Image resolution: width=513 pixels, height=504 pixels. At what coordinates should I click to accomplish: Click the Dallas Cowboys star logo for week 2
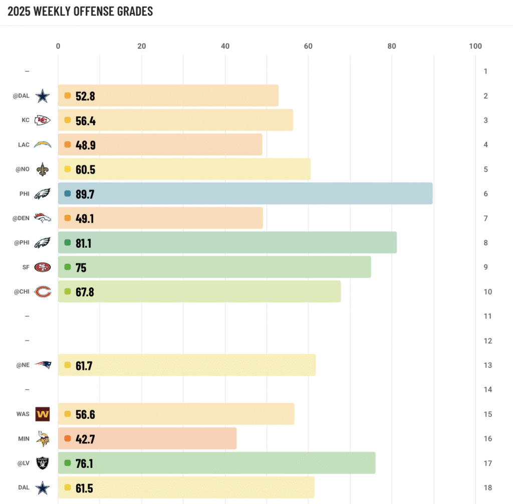(x=43, y=96)
